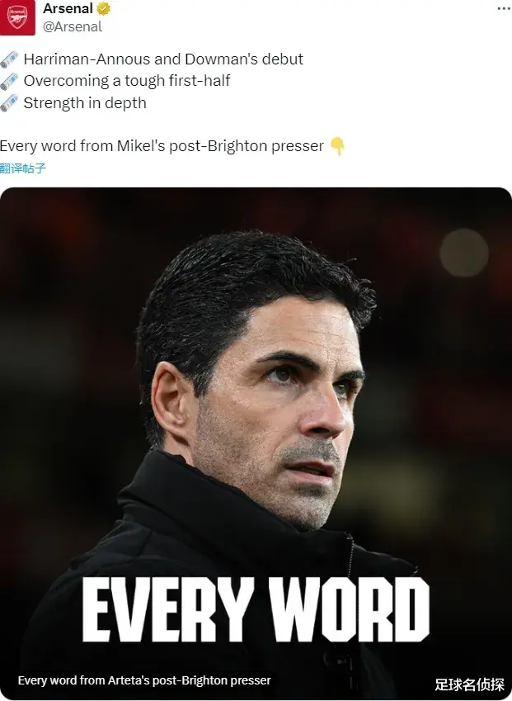This screenshot has height=701, width=512.
Task: Click the watermark text in the card corner
Action: click(x=470, y=684)
